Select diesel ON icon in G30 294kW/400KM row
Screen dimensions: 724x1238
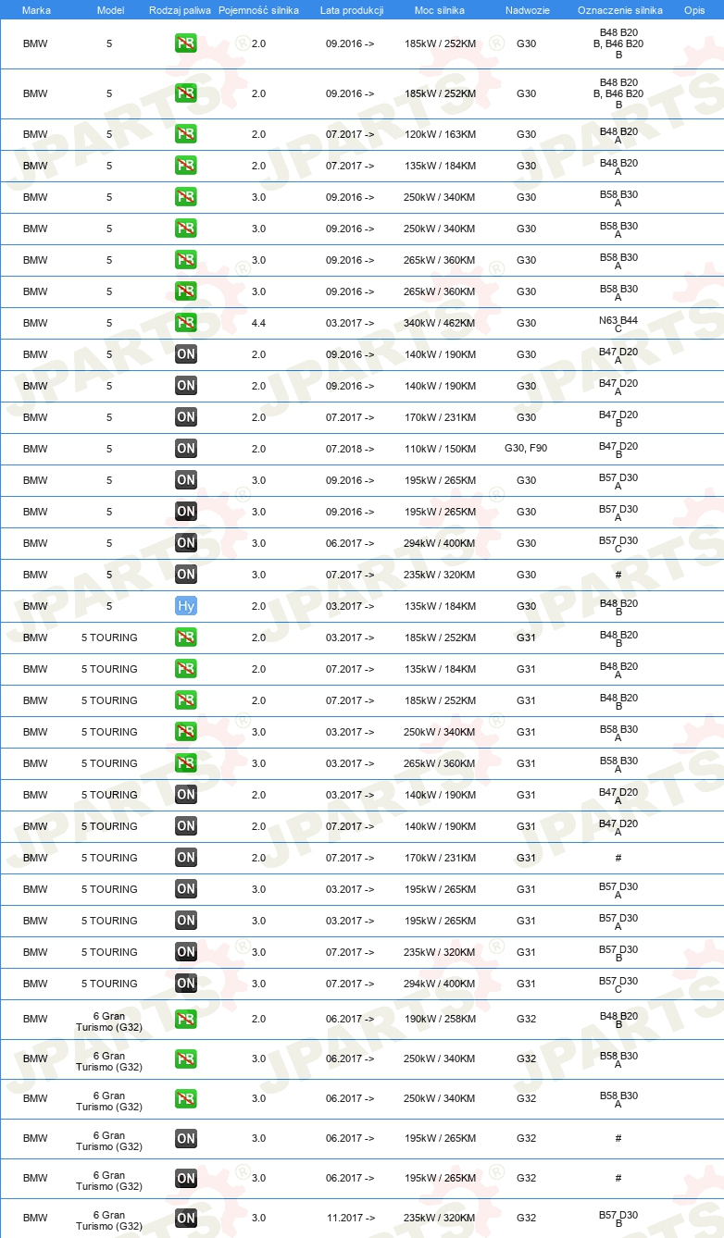tap(186, 543)
